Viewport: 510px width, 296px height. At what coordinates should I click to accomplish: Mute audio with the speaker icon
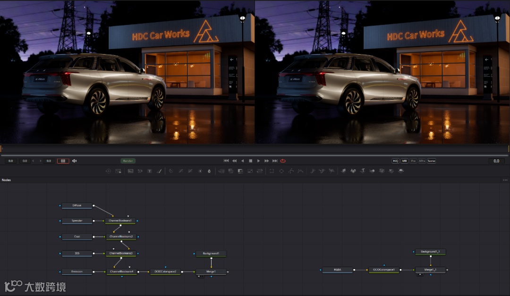[x=75, y=161]
